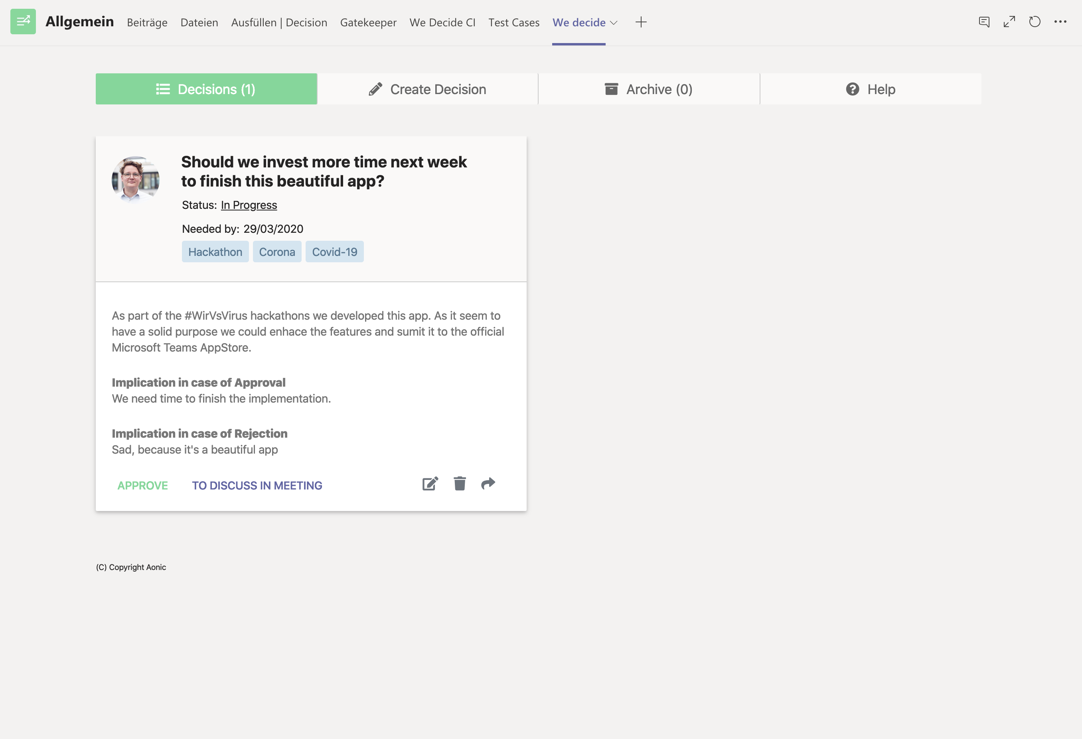This screenshot has height=739, width=1082.
Task: Select the Decisions (1) tab
Action: click(x=206, y=89)
